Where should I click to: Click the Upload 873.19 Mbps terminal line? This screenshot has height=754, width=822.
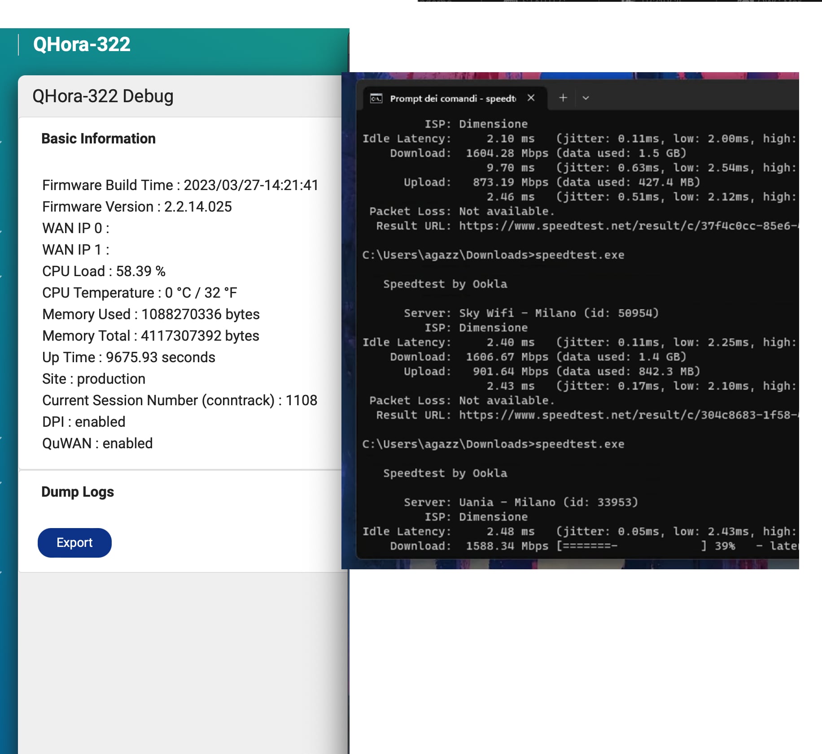point(552,182)
